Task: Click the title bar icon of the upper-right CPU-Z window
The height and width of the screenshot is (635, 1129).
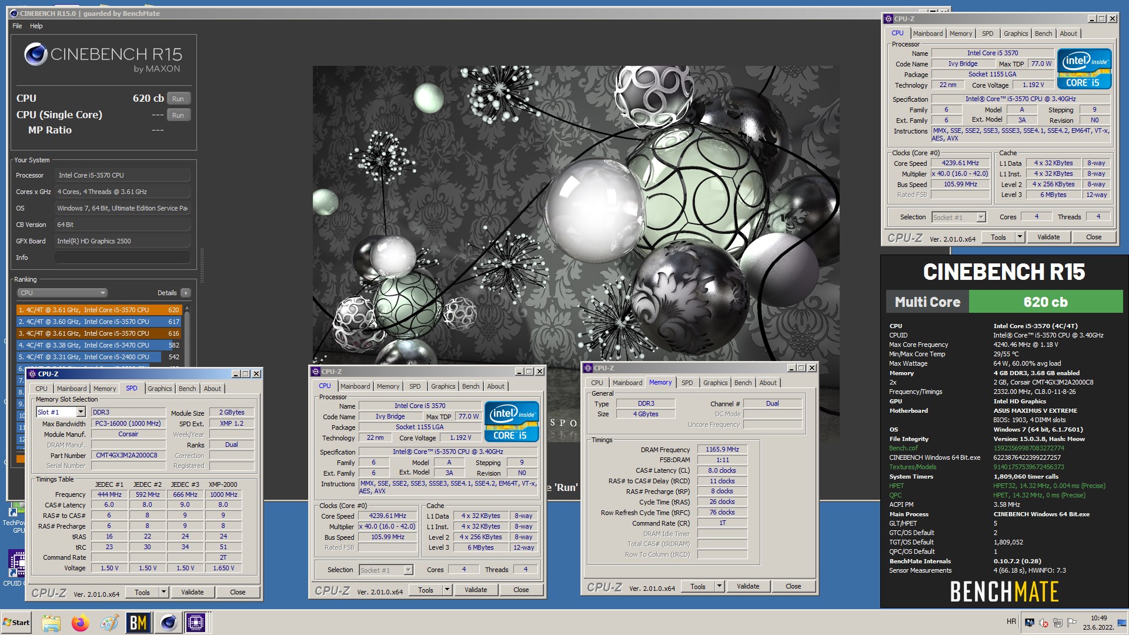Action: tap(888, 19)
